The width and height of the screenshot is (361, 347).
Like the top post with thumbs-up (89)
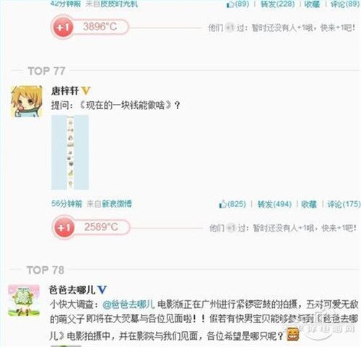(x=238, y=4)
